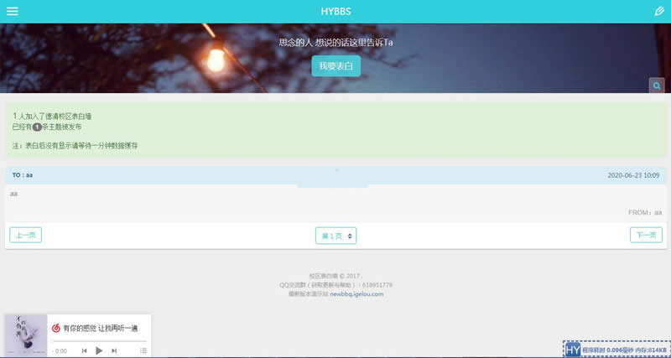Click the pencil compose icon in the header

tap(658, 12)
